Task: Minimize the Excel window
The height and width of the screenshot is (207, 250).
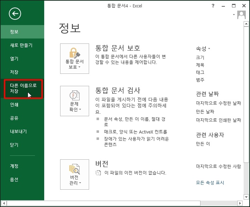Action: pyautogui.click(x=223, y=6)
